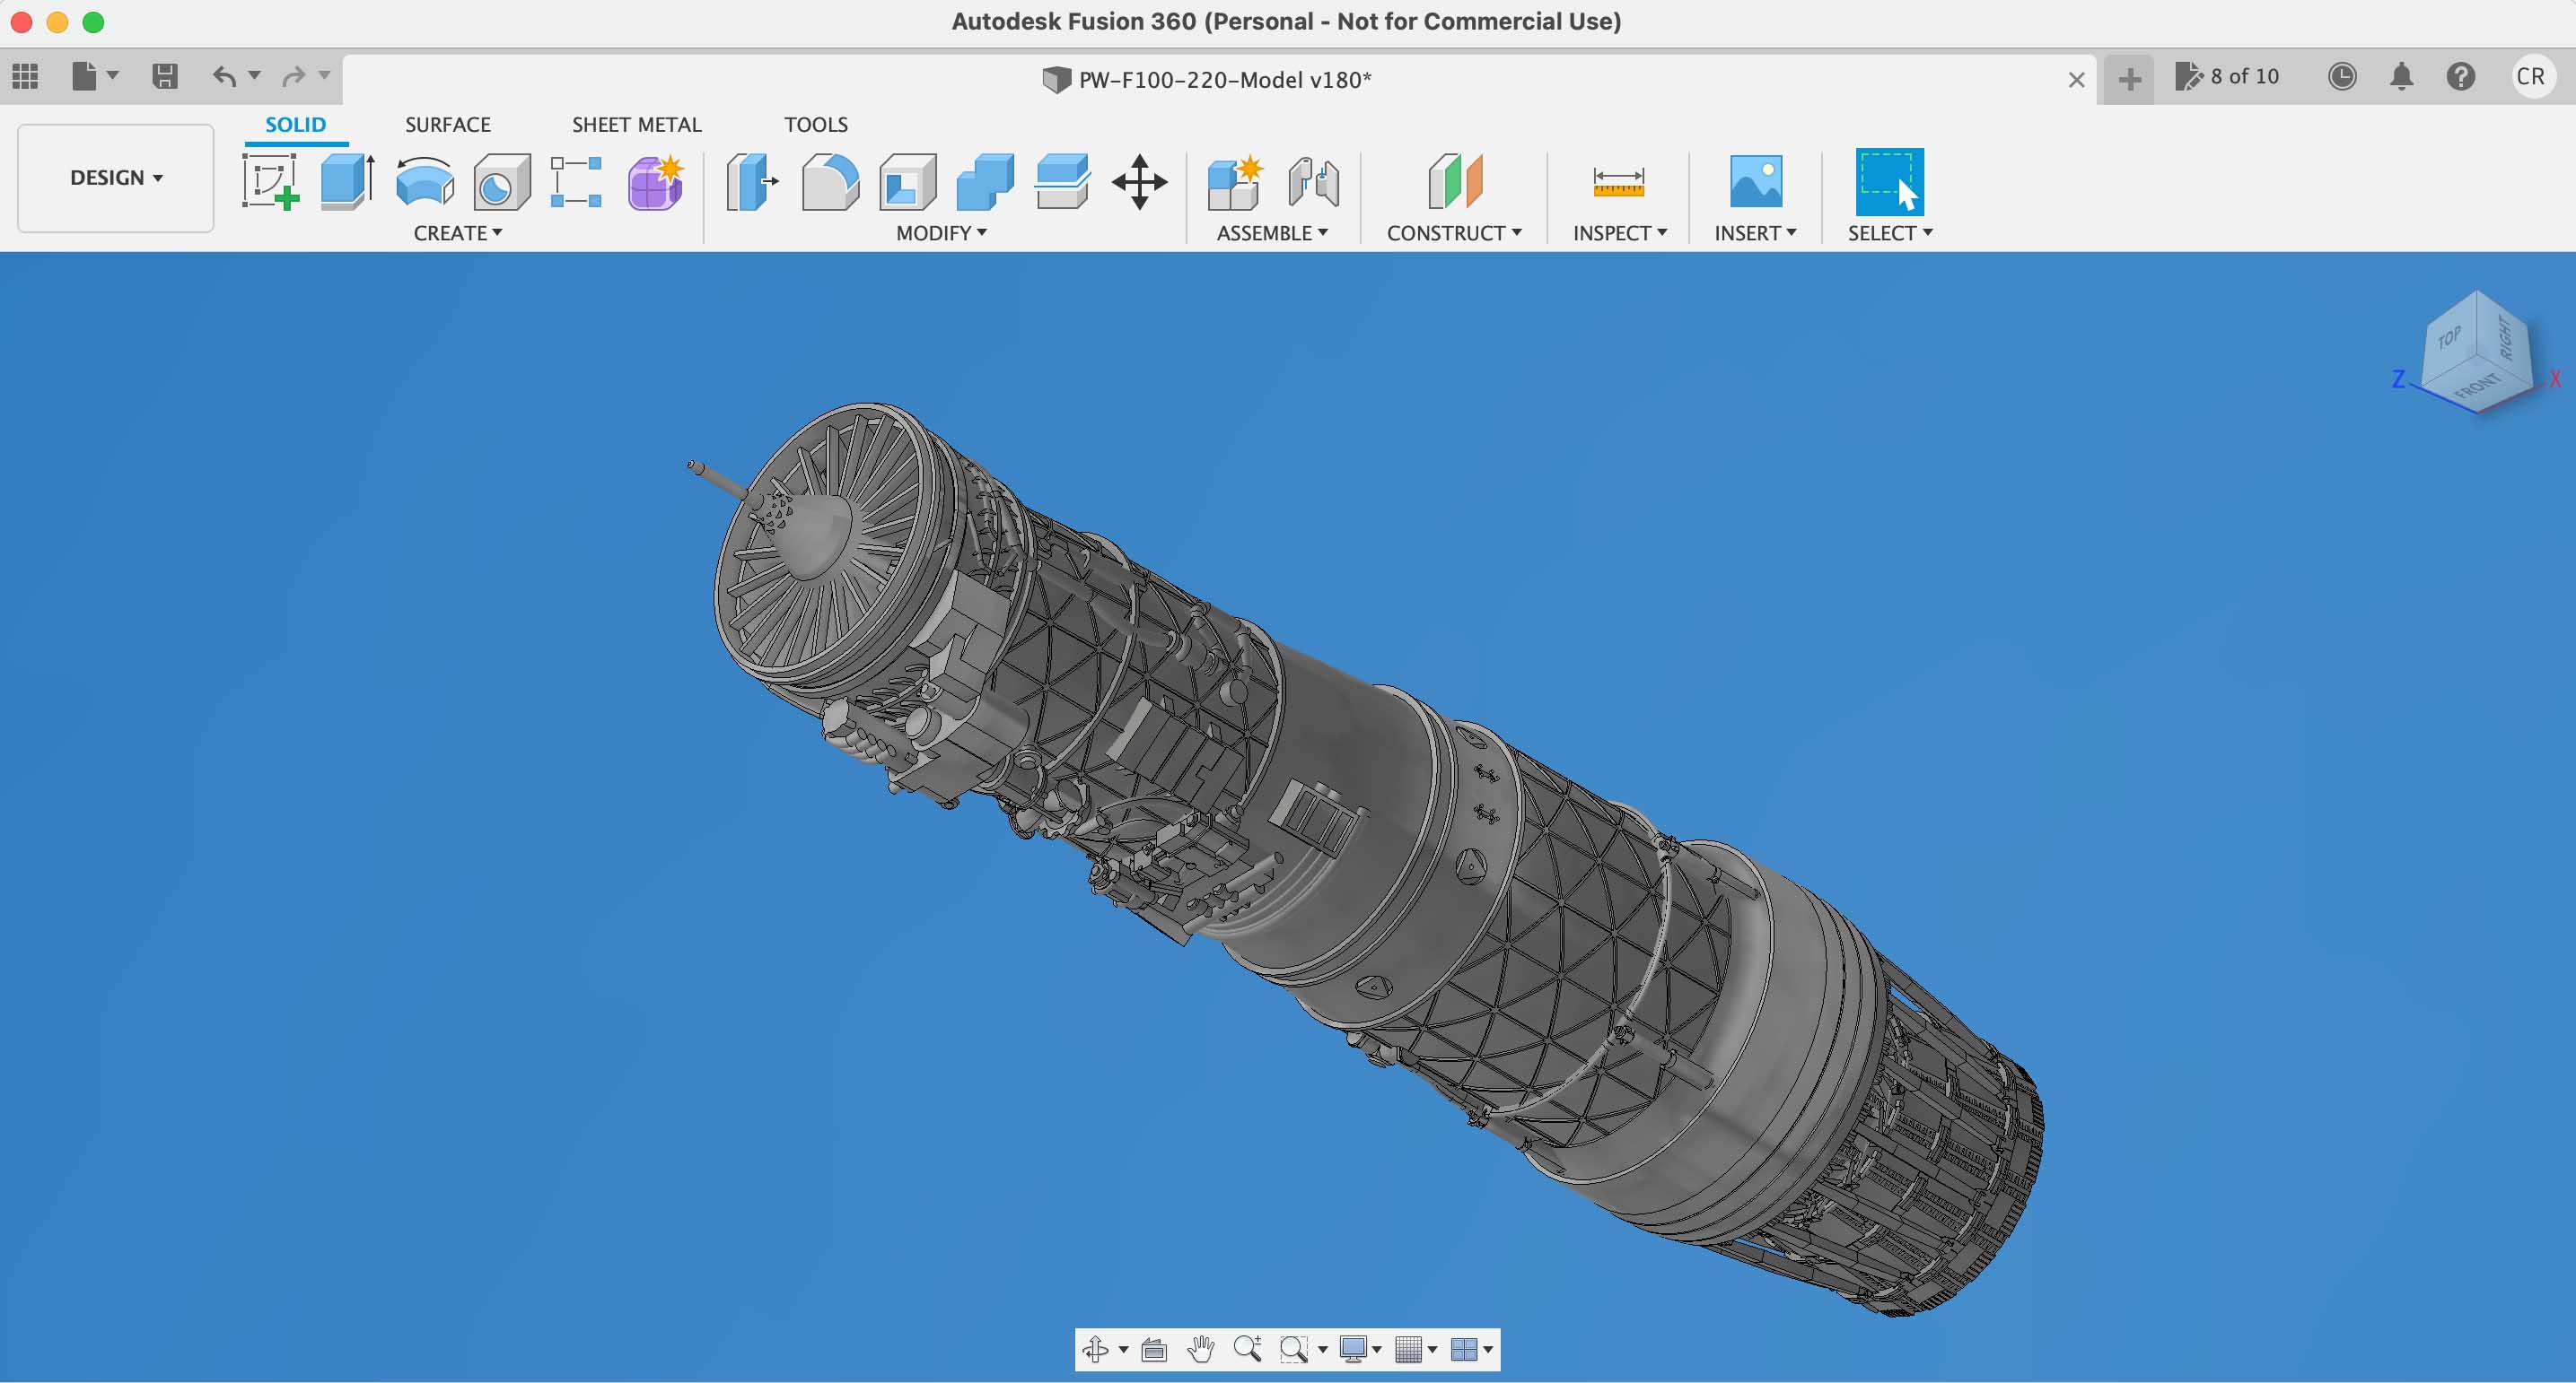Open the Orbit type dropdown arrow
The height and width of the screenshot is (1383, 2576).
1123,1350
